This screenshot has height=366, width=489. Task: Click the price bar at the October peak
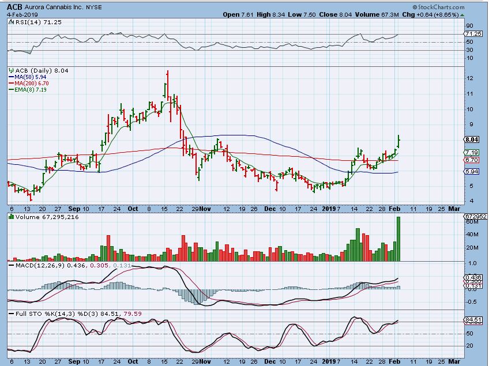(x=167, y=85)
